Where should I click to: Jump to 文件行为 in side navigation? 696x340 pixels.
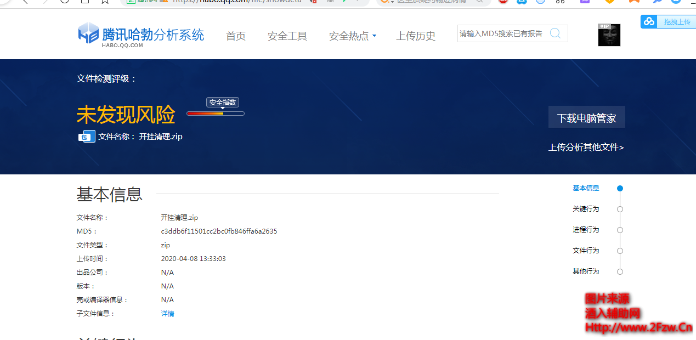tap(586, 251)
